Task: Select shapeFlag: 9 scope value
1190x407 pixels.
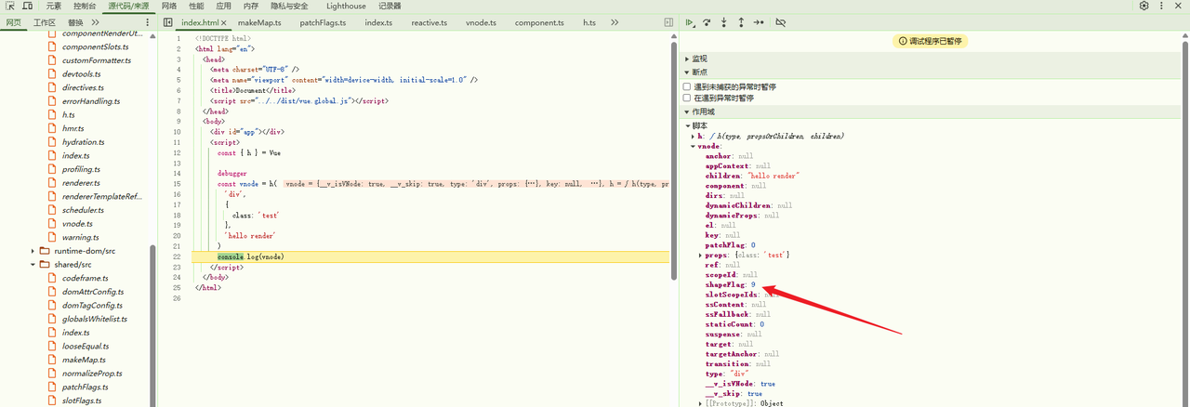Action: [730, 285]
